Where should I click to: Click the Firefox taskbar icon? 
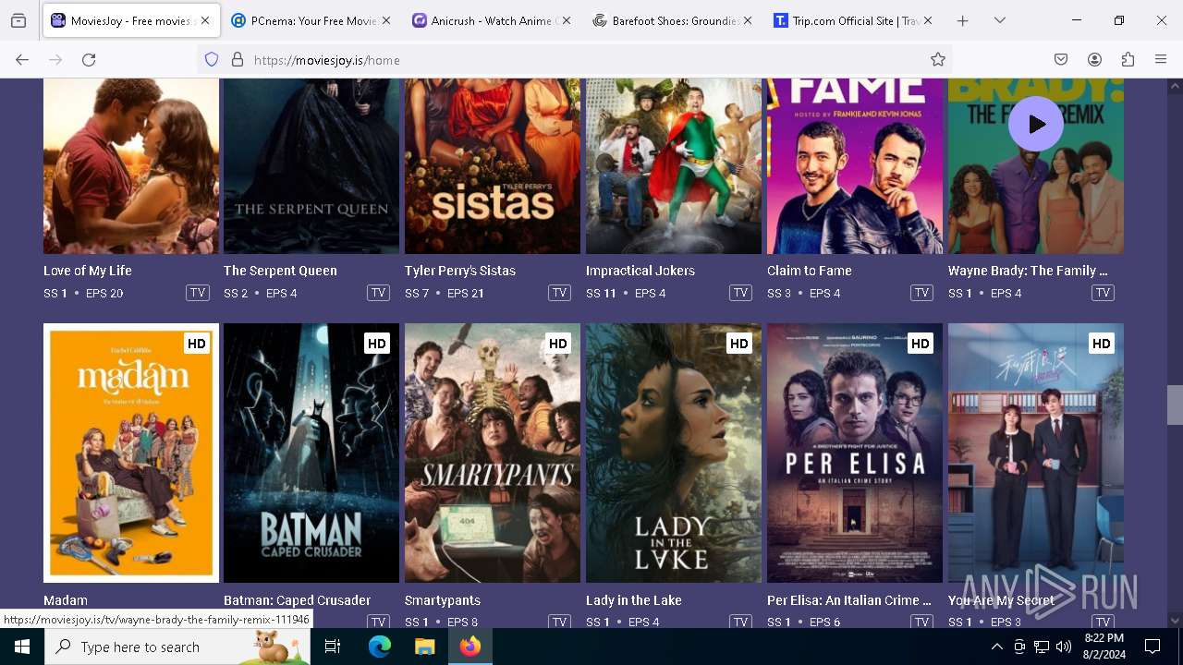[x=470, y=647]
